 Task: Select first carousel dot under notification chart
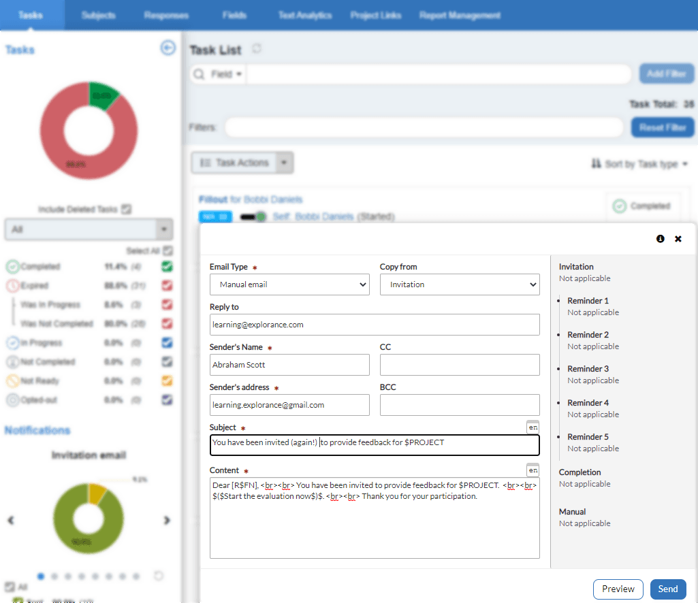click(x=41, y=576)
